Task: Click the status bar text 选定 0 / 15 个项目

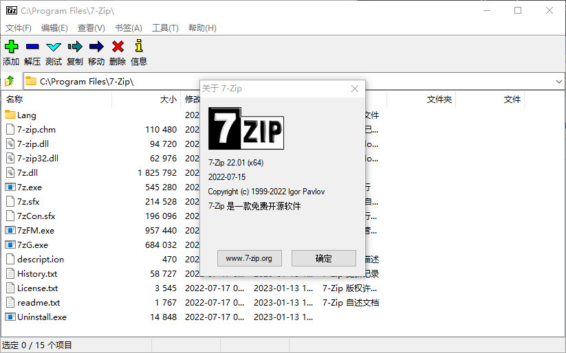Action: point(37,345)
